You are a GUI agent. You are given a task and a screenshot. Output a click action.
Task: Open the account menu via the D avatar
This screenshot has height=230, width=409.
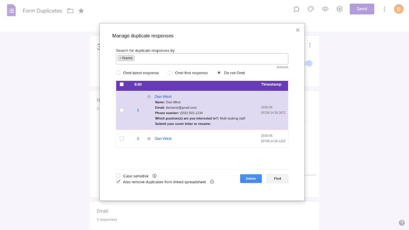[399, 9]
